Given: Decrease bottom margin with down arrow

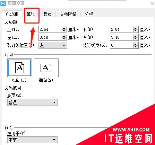Looking at the screenshot, I should [x=135, y=31].
